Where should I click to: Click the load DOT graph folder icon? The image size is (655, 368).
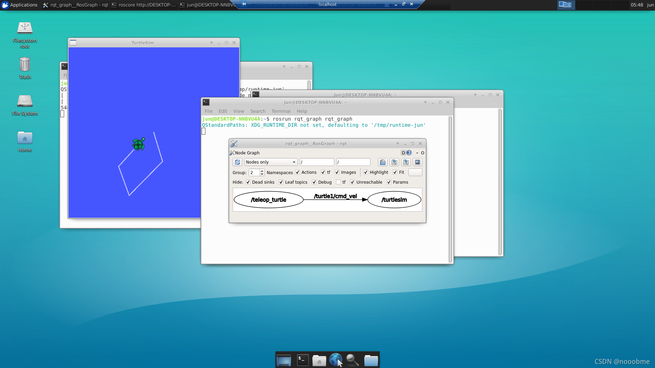point(383,162)
